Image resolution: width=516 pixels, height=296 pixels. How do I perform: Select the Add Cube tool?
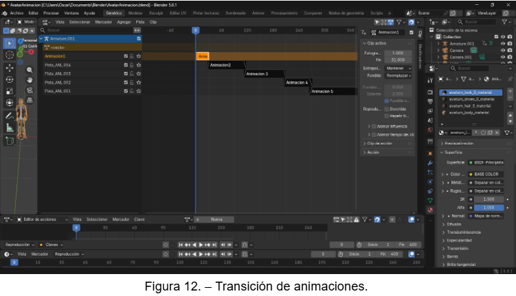point(9,140)
